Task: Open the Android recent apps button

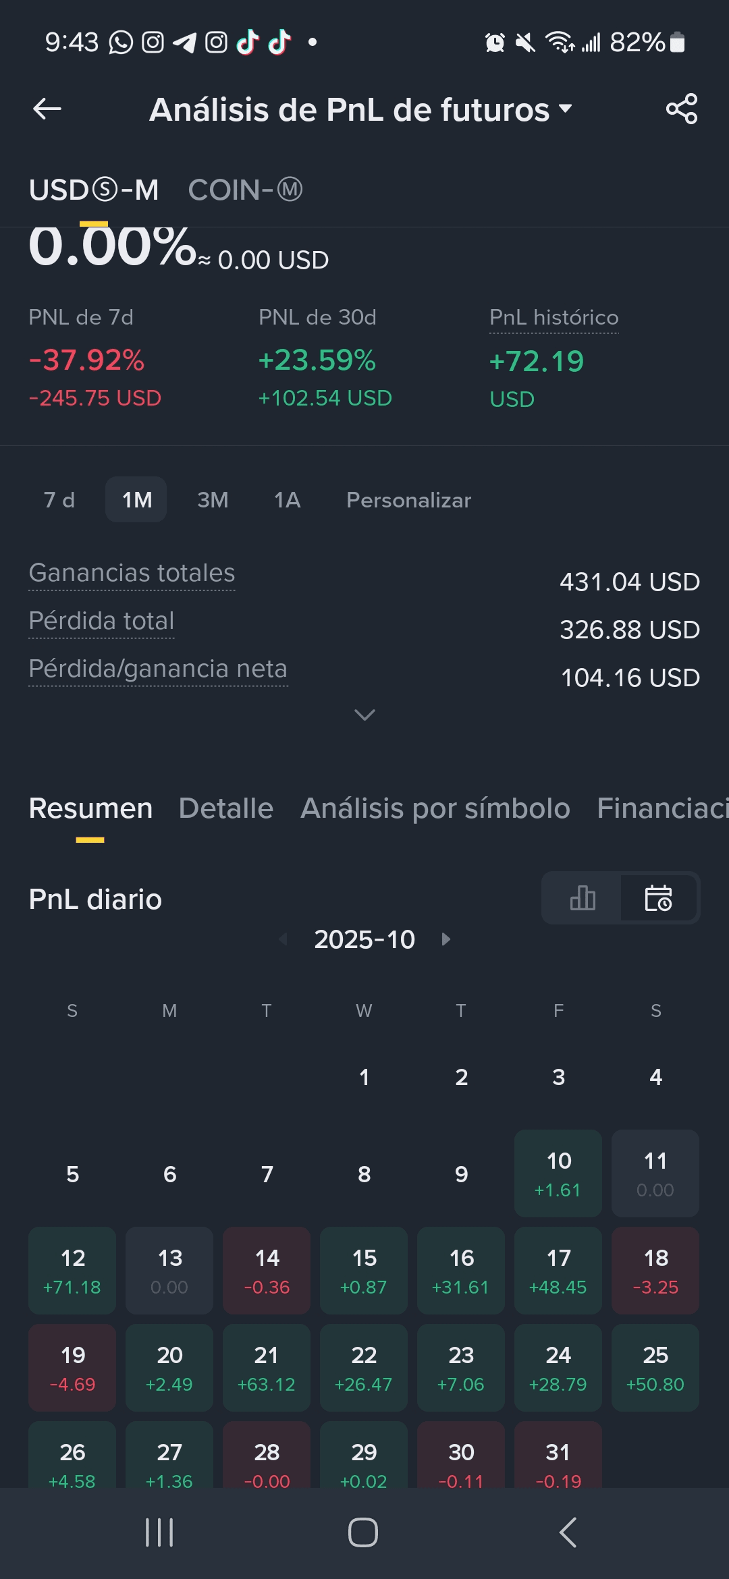Action: tap(159, 1532)
